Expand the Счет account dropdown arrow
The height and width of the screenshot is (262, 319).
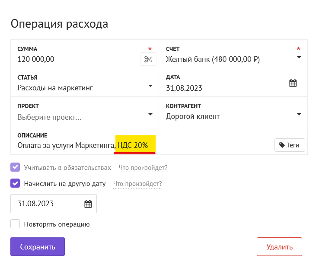299,58
